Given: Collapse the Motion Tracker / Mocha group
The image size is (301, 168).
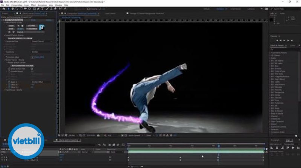Looking at the screenshot, I should [5, 60].
